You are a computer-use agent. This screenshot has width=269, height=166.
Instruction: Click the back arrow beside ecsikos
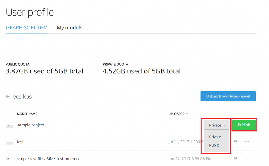tap(8, 96)
